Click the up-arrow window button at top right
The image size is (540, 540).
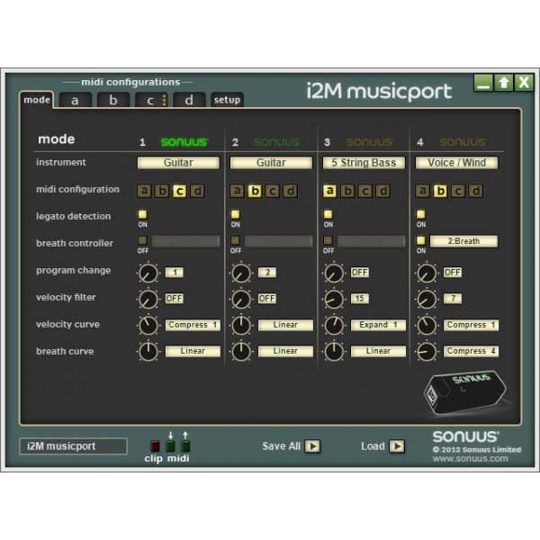[504, 83]
